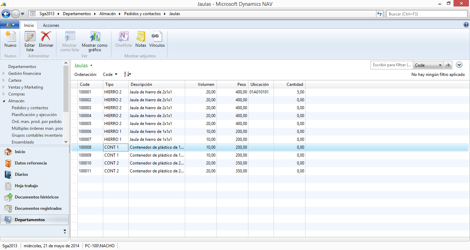The height and width of the screenshot is (250, 470).
Task: Open Planificación y ejecución tree item
Action: pyautogui.click(x=34, y=115)
